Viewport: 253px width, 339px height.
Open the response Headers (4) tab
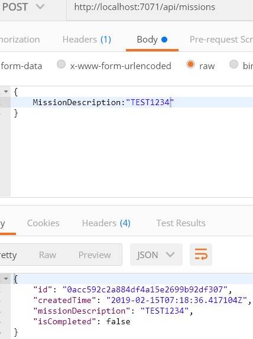pyautogui.click(x=106, y=223)
